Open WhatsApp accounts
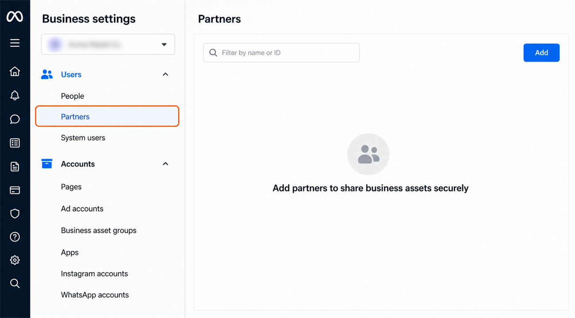This screenshot has width=575, height=318. tap(95, 295)
